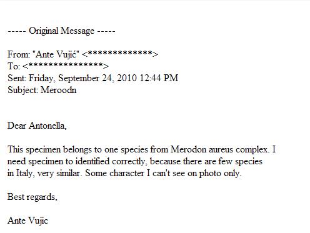Click the time "12:44 PM"
310x233 pixels.
pyautogui.click(x=159, y=78)
